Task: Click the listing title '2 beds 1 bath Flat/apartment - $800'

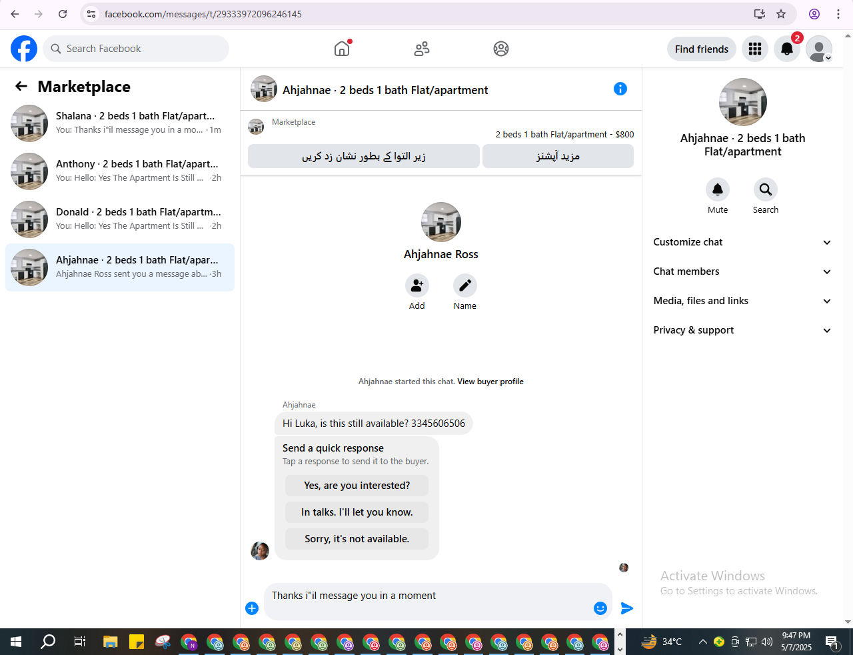Action: click(x=565, y=134)
